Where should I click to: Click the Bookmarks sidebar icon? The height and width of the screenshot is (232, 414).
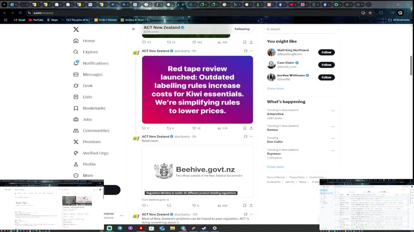click(76, 108)
